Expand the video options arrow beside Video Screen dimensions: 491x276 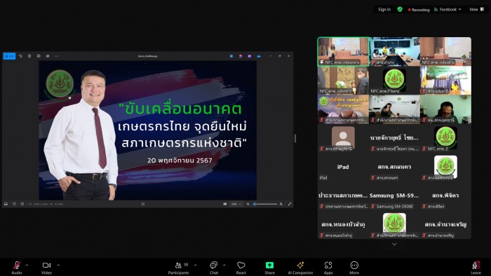(58, 265)
